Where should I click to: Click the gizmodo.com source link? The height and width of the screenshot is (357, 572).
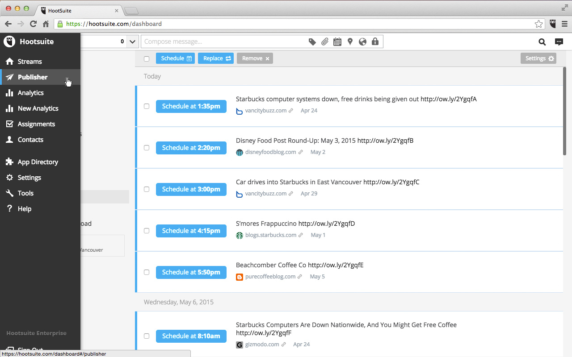(262, 345)
